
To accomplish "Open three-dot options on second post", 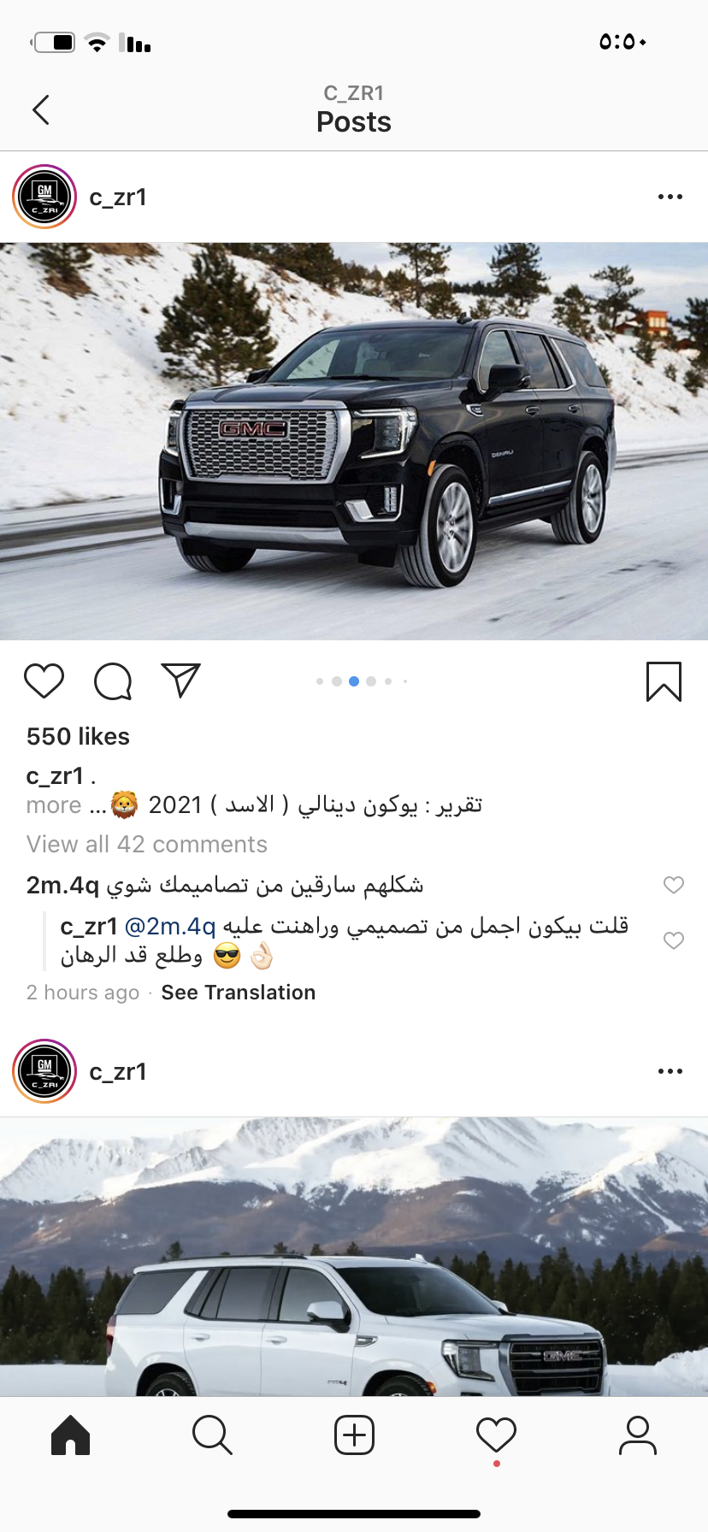I will pos(670,1071).
